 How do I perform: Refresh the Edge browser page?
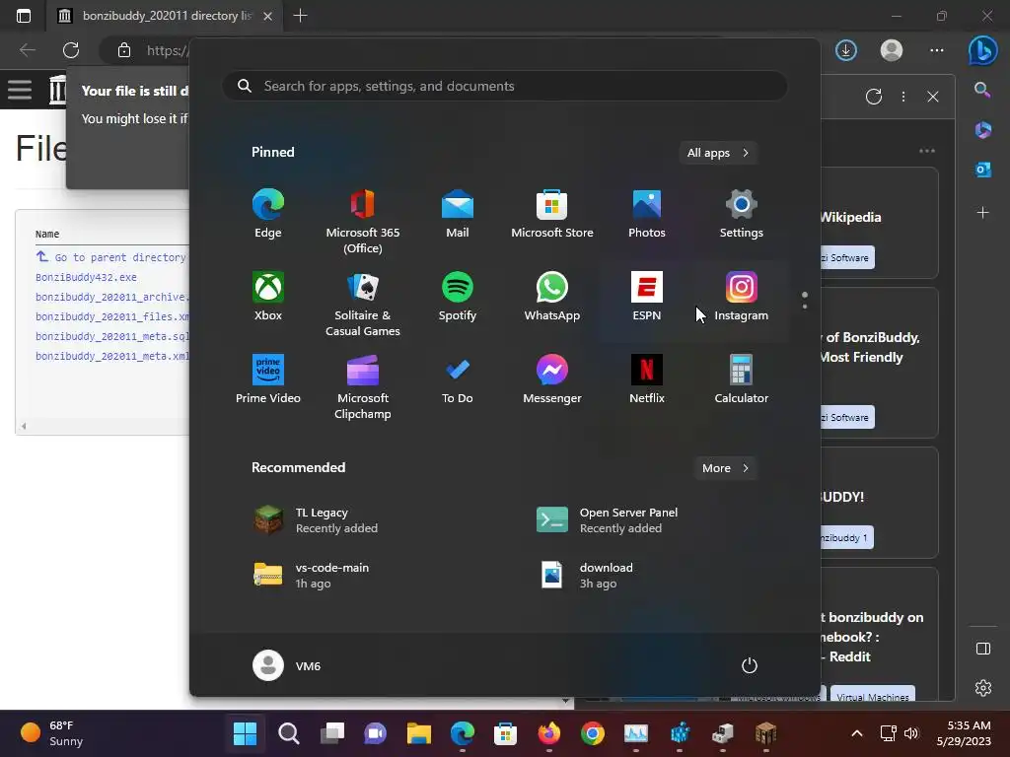click(x=71, y=50)
